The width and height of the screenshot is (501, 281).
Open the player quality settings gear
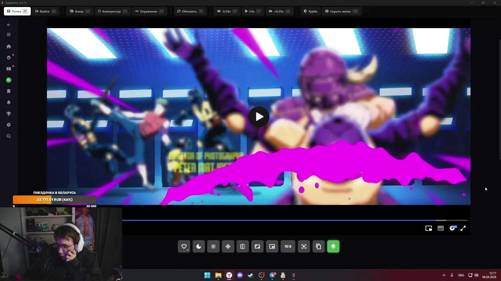tap(452, 228)
